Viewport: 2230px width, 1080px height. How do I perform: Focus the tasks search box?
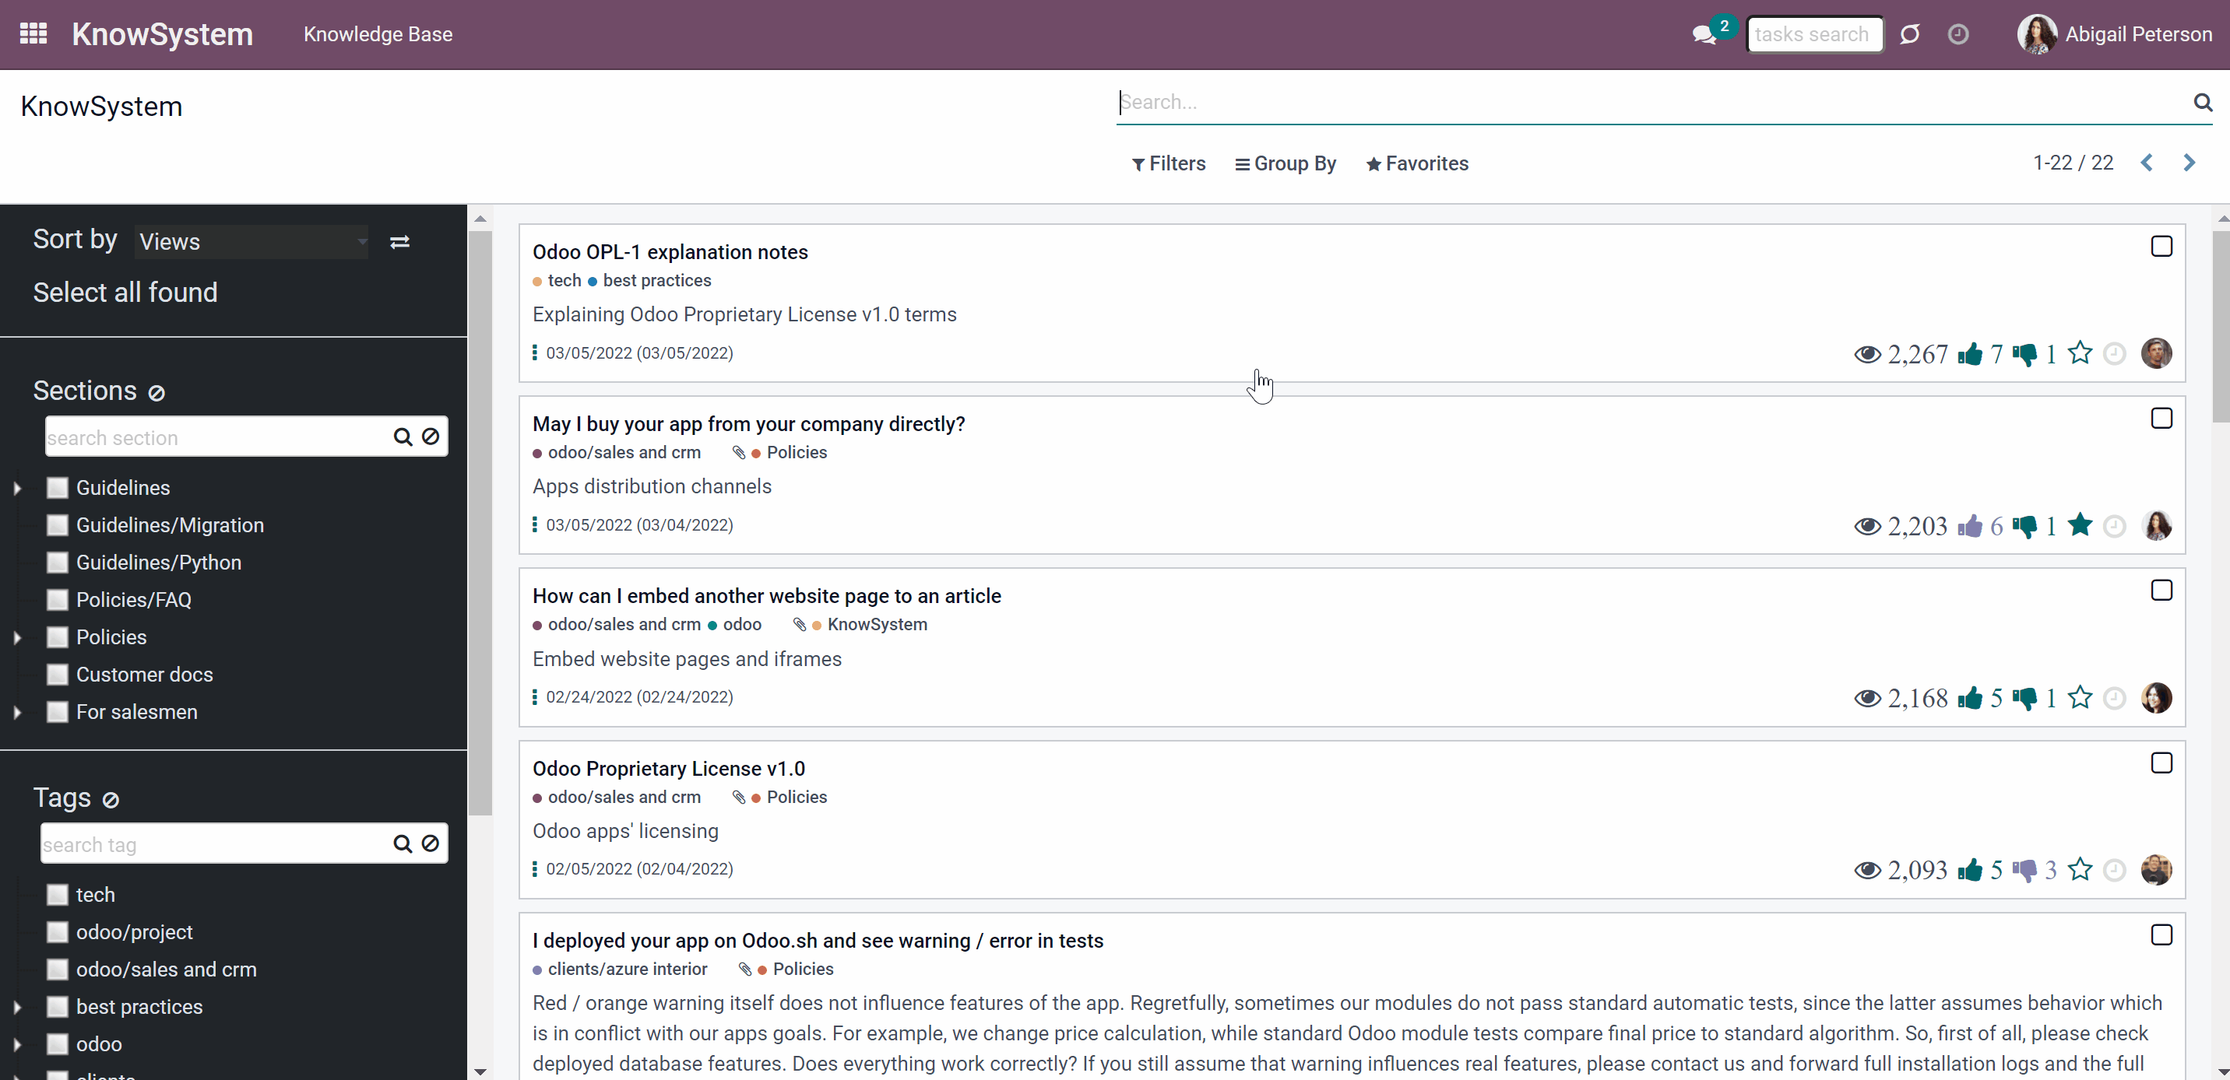pyautogui.click(x=1814, y=34)
